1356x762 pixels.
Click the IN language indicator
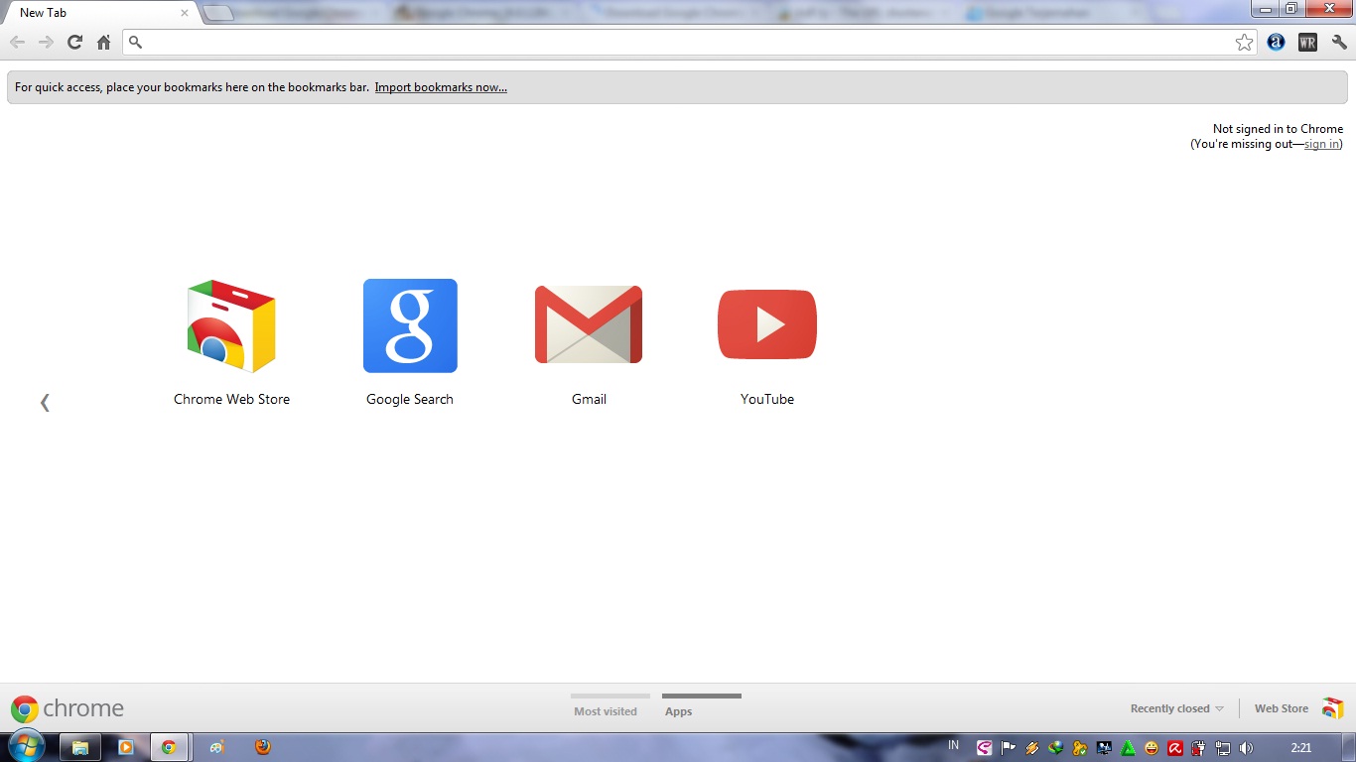point(953,745)
